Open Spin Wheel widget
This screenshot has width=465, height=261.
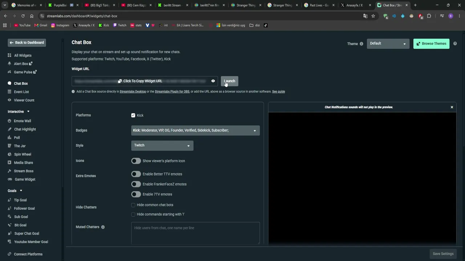[x=19, y=154]
